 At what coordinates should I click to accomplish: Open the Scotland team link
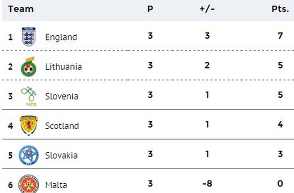pyautogui.click(x=62, y=126)
